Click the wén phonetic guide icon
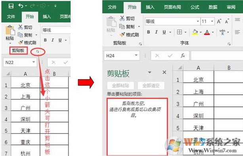The image size is (243, 156). click(222, 32)
